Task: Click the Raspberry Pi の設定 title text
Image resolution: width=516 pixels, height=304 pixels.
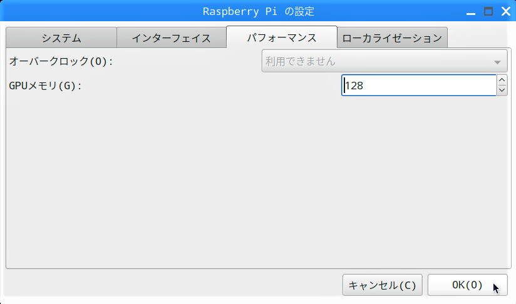Action: (x=259, y=11)
